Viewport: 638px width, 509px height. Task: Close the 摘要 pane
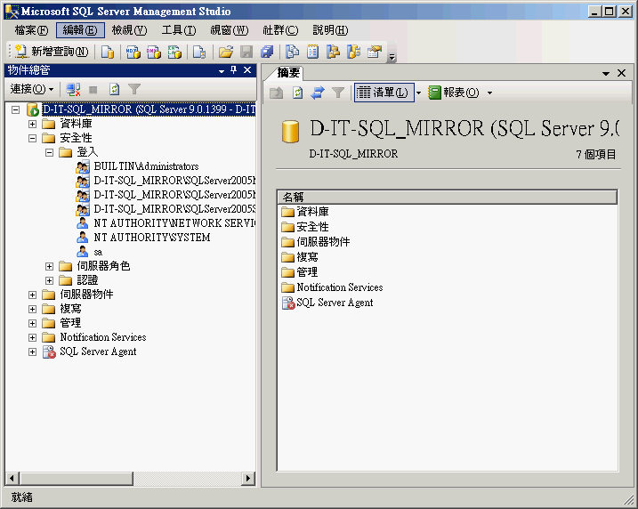(621, 73)
